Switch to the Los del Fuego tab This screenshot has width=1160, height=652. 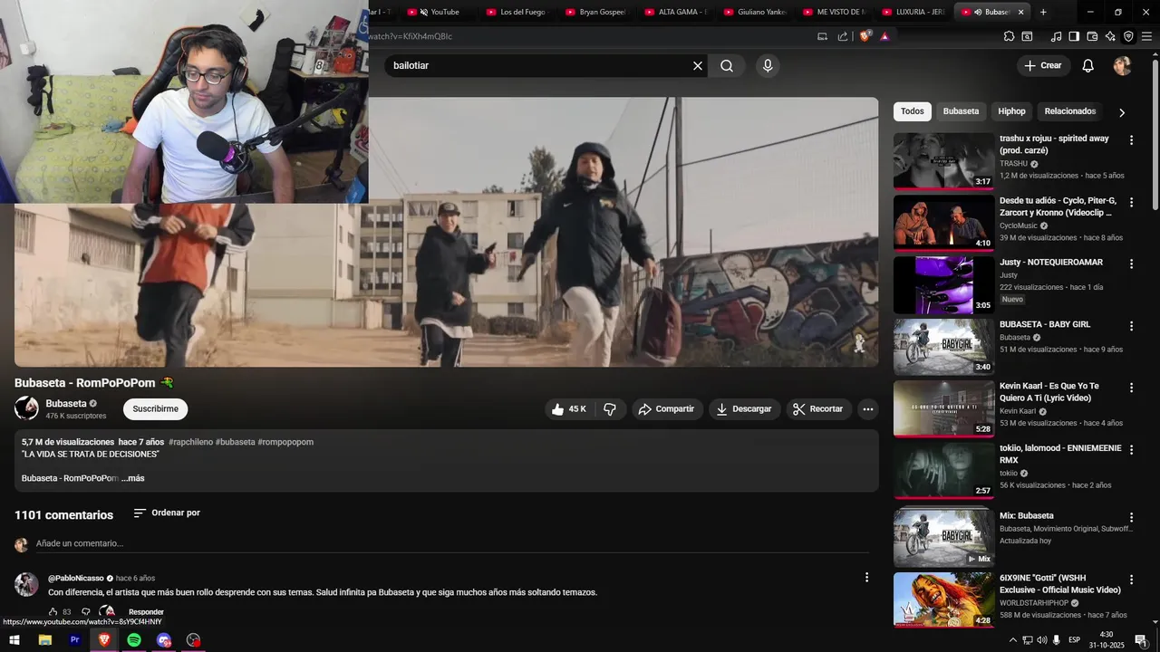(517, 12)
